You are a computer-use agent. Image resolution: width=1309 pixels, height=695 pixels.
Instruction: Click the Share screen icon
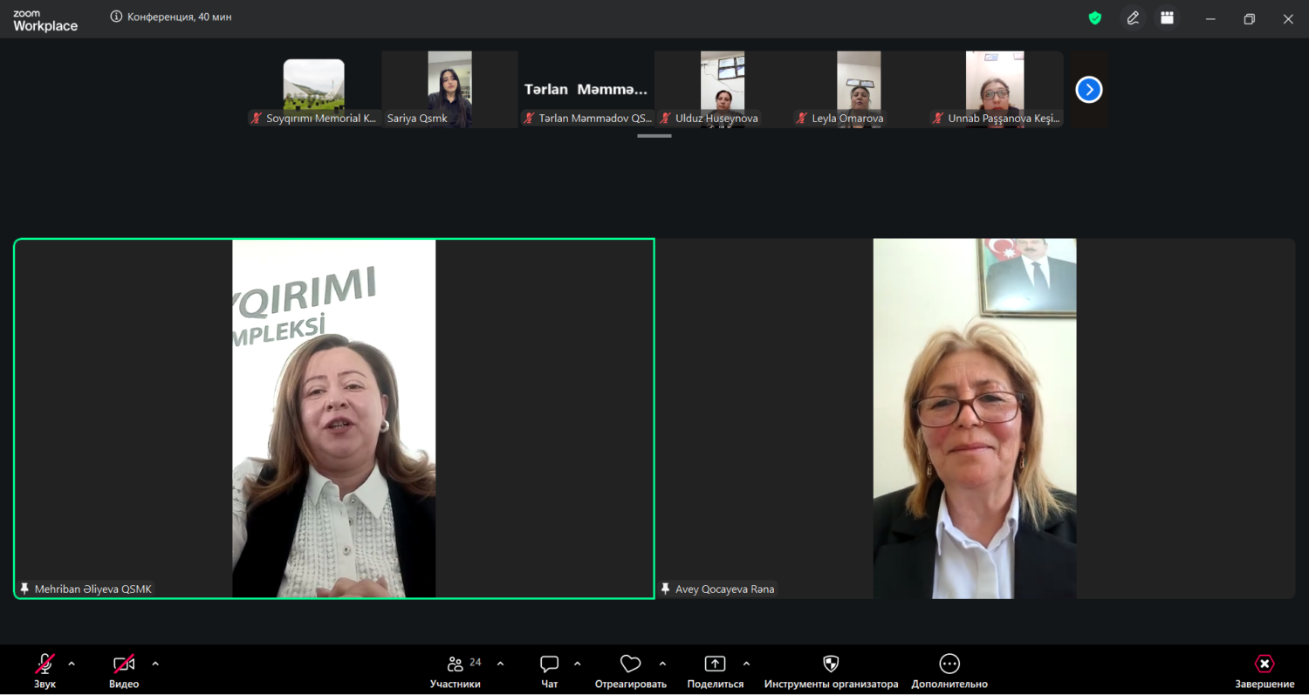(x=715, y=664)
